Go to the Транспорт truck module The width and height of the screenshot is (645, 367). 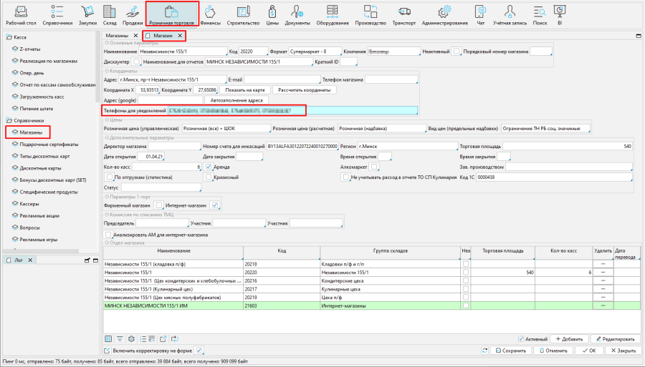point(403,15)
